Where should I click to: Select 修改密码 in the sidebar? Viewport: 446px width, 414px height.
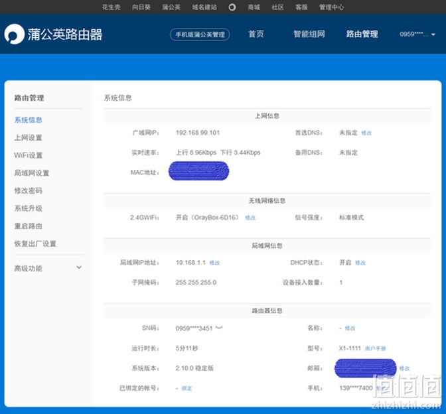click(28, 190)
